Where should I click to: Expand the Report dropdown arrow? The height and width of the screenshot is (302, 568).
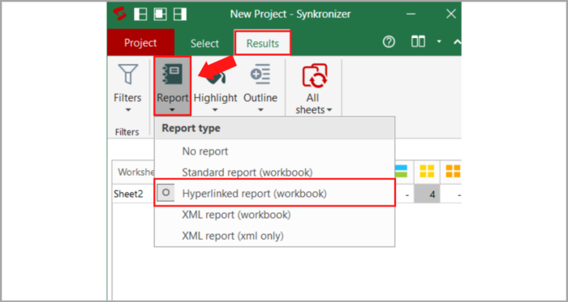click(x=172, y=110)
